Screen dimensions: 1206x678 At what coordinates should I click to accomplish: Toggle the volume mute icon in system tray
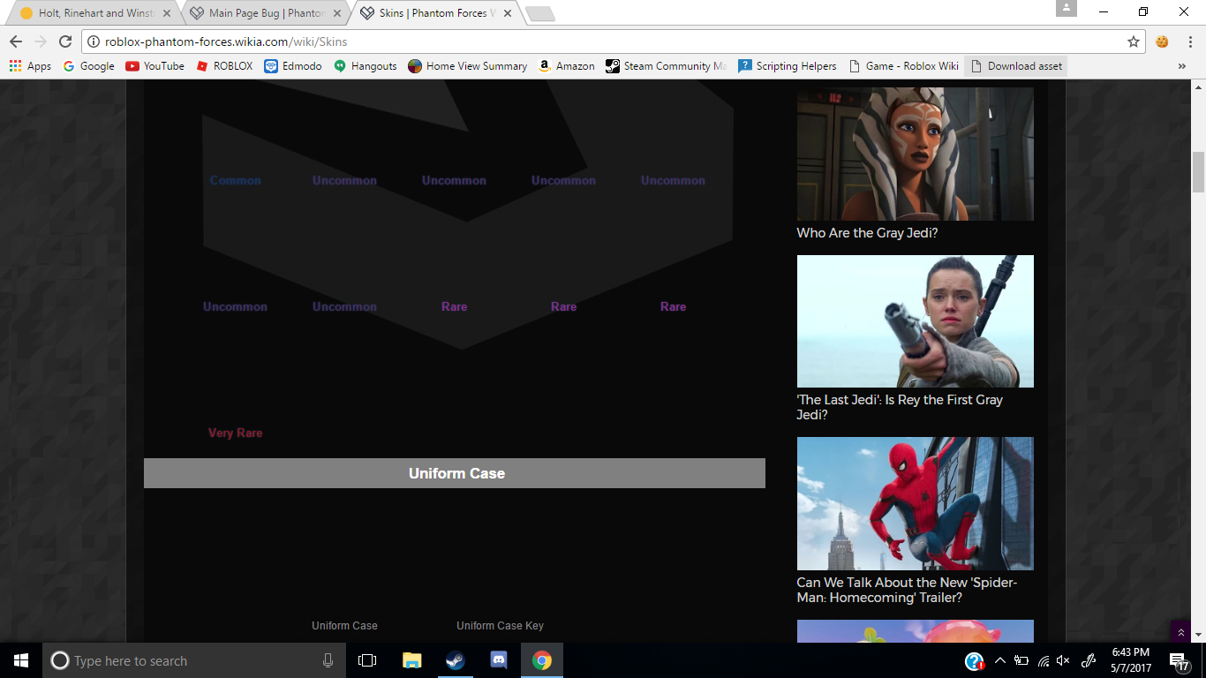pyautogui.click(x=1063, y=660)
